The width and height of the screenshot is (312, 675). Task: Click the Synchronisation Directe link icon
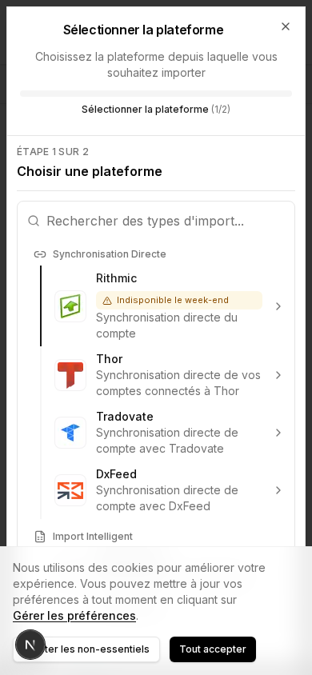40,254
